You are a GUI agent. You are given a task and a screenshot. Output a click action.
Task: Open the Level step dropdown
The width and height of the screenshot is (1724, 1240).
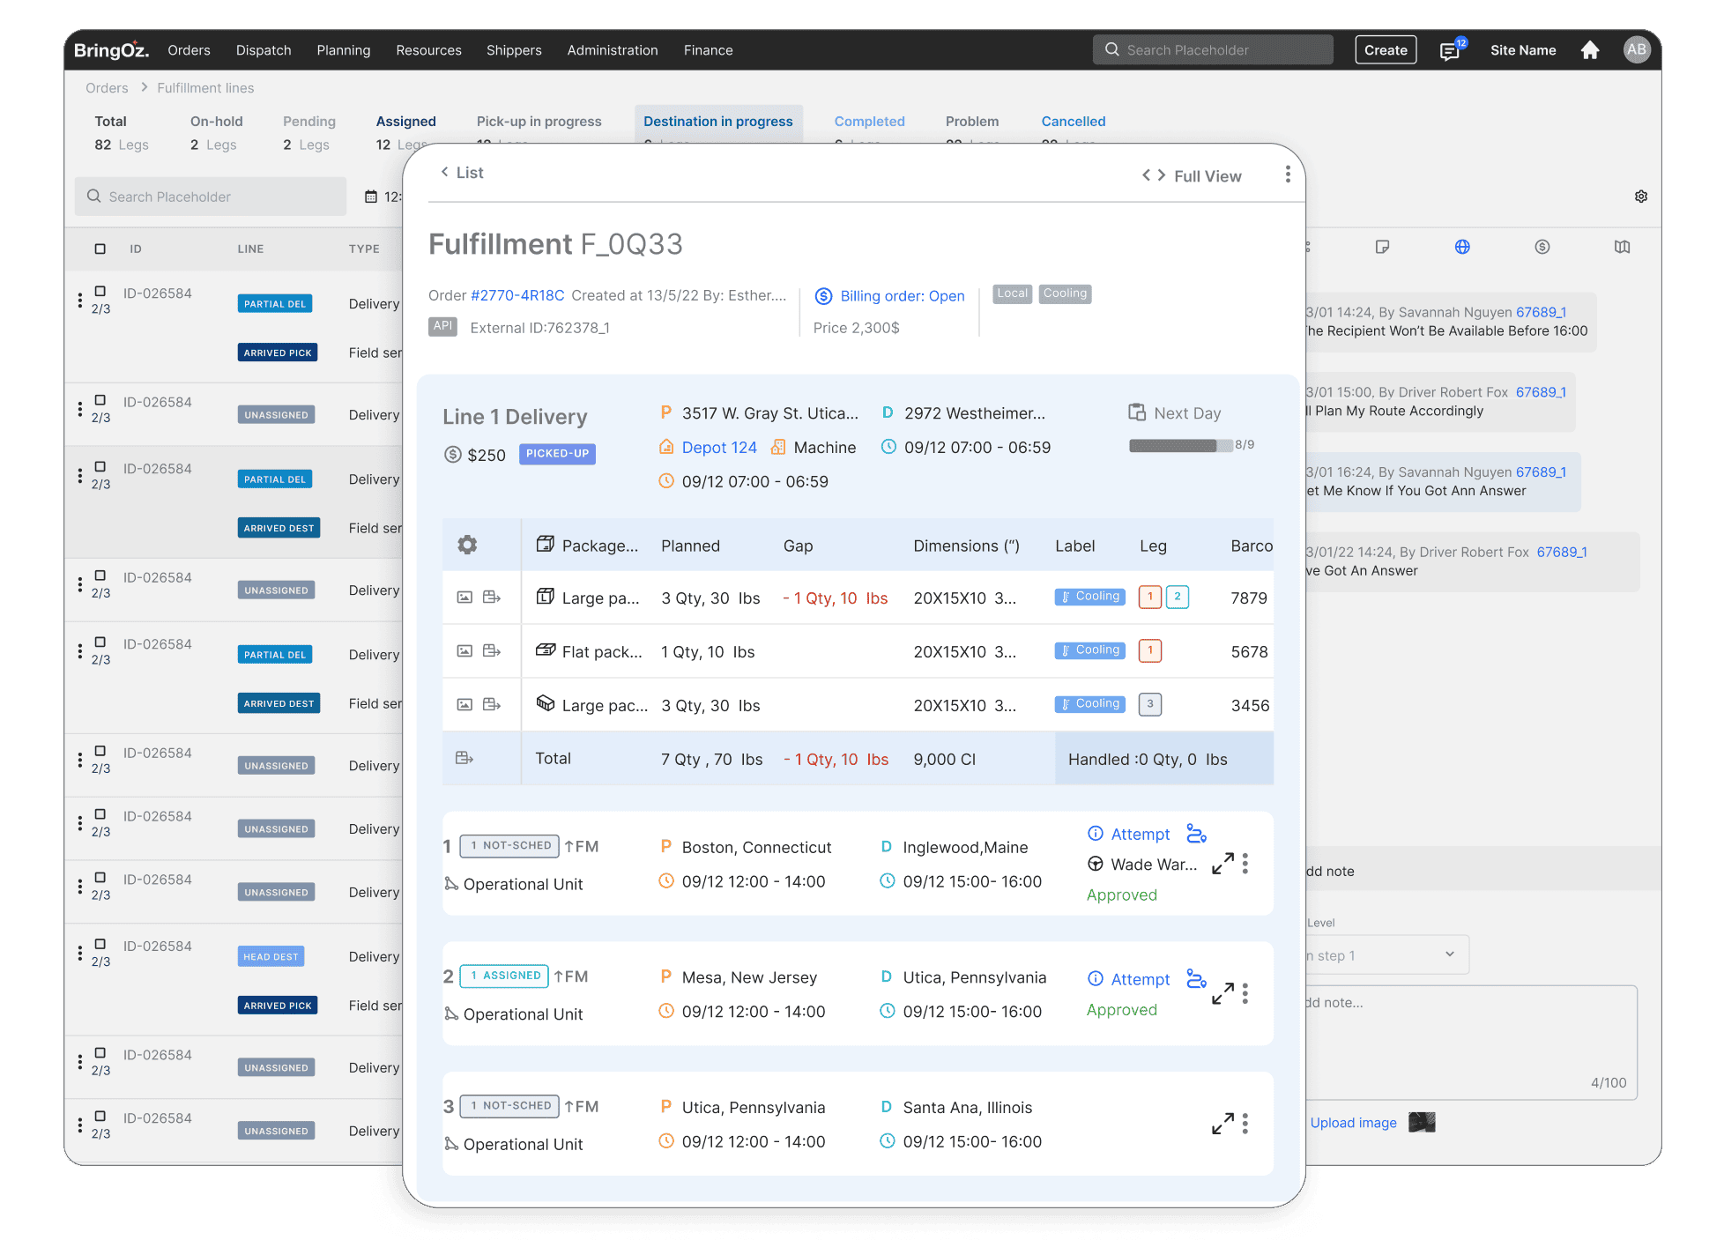tap(1386, 955)
